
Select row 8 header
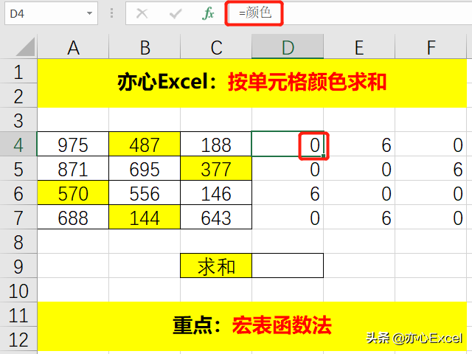tap(18, 241)
